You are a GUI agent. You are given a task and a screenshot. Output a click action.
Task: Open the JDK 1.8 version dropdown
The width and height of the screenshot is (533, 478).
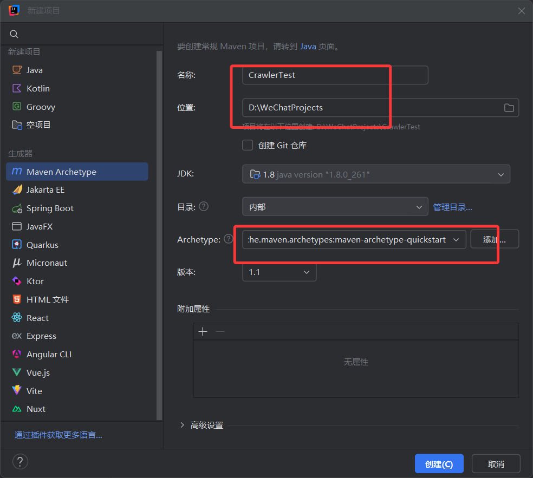point(376,174)
